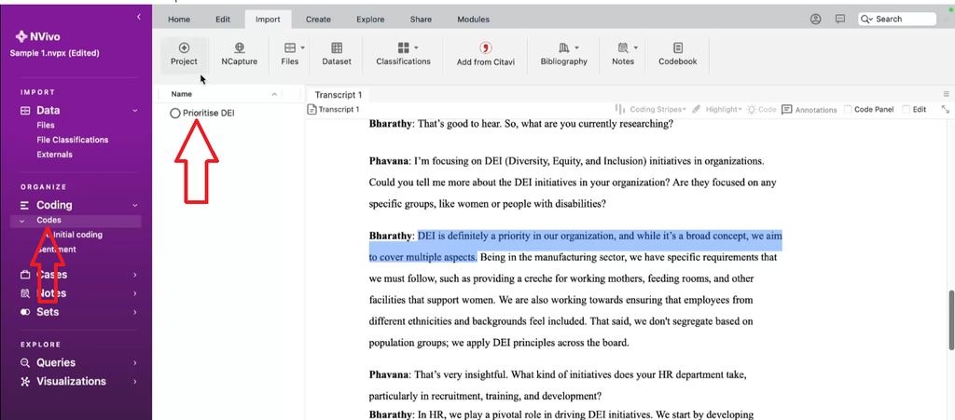
Task: Collapse the Coding section chevron
Action: pos(135,206)
